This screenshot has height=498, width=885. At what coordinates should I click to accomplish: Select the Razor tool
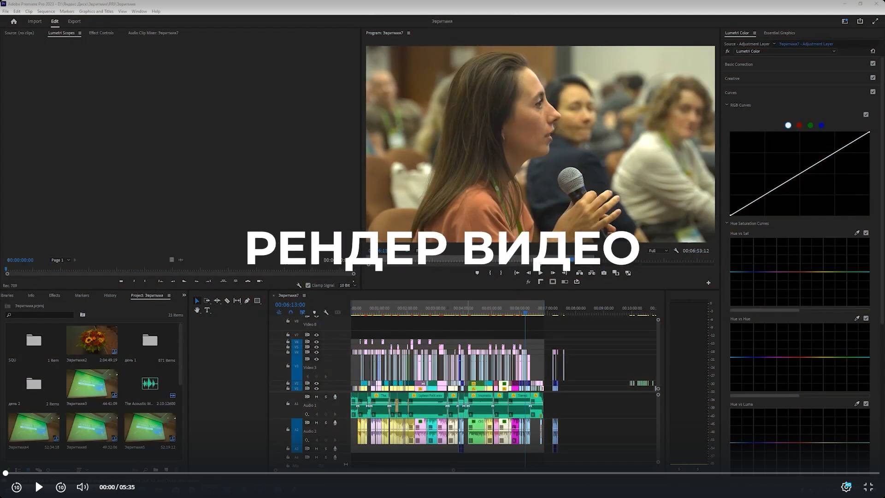point(227,301)
